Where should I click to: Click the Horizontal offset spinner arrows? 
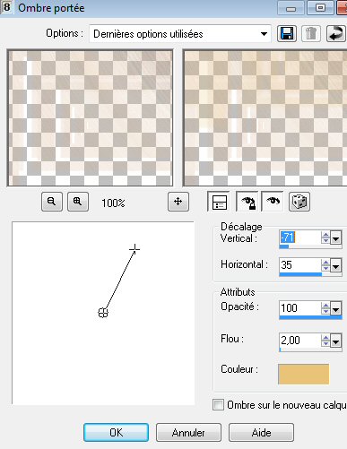325,265
